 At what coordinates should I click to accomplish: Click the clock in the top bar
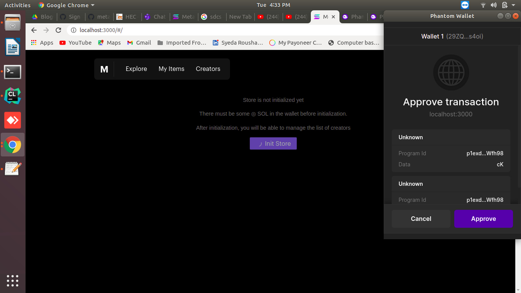click(273, 5)
